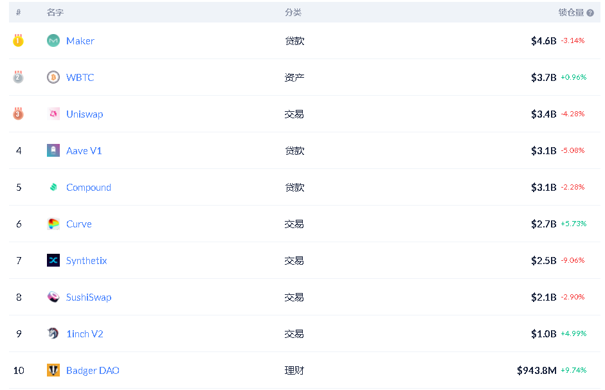
Task: Click the 分类 column header
Action: (293, 13)
